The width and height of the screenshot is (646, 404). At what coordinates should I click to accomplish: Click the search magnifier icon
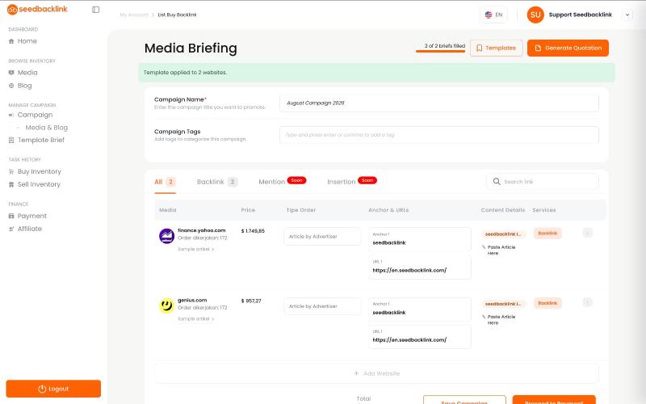[497, 181]
